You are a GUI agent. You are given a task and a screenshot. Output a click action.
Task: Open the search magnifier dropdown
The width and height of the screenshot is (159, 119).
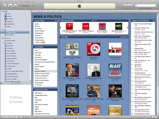(x=136, y=6)
